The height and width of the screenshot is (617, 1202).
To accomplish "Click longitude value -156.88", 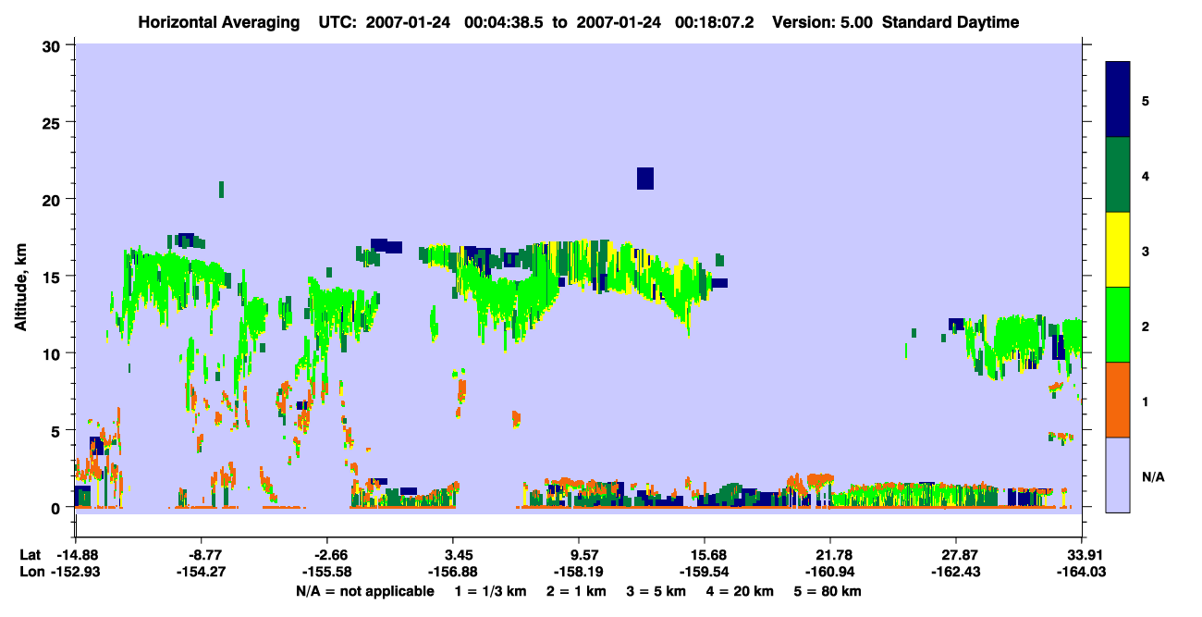I will click(x=452, y=572).
